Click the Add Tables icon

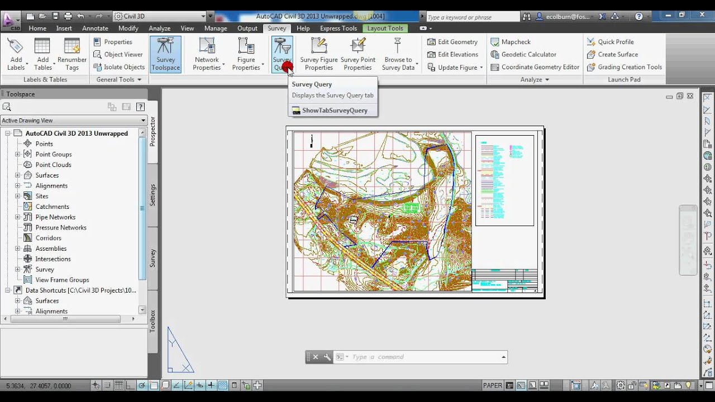[x=42, y=47]
